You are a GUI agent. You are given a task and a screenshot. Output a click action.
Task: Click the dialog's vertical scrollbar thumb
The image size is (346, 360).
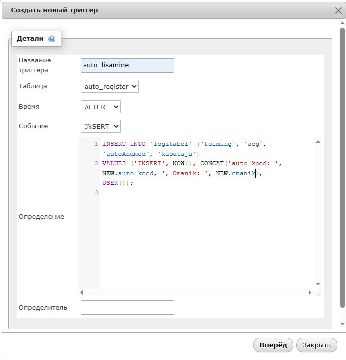pos(342,169)
